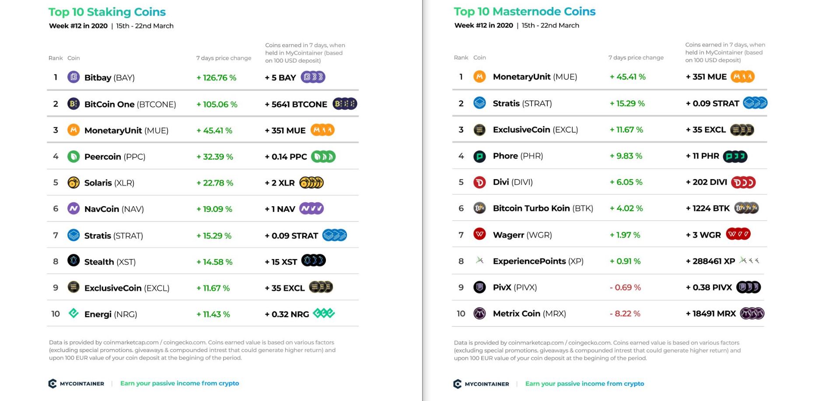Click Top 10 Masternode Coins heading
This screenshot has width=822, height=401.
tap(525, 11)
